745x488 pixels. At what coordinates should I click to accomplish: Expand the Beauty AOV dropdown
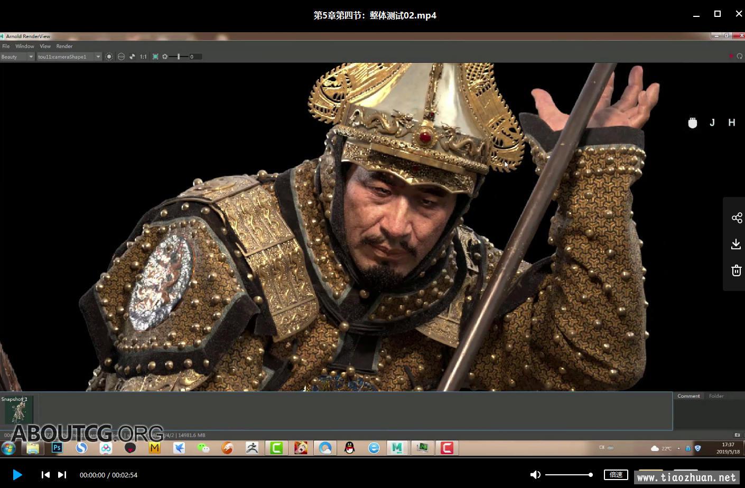coord(17,57)
